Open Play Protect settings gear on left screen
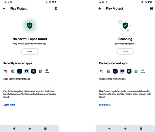 (x=56, y=9)
